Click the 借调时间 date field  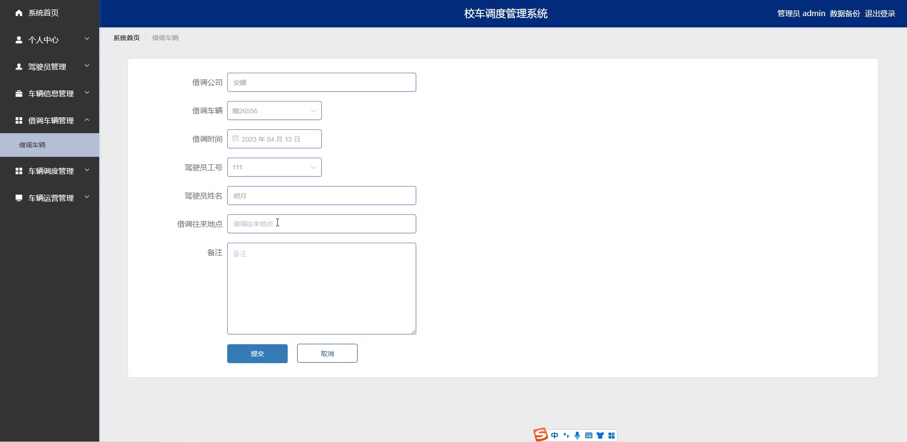click(274, 139)
